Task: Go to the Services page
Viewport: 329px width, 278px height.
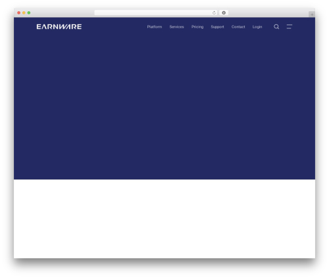Action: click(176, 27)
